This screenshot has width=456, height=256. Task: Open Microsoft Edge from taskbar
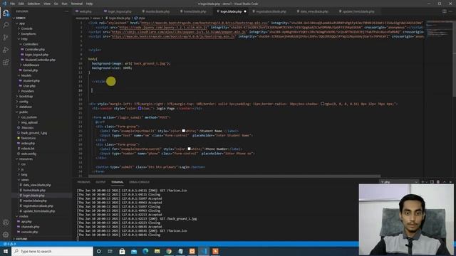coord(145,251)
